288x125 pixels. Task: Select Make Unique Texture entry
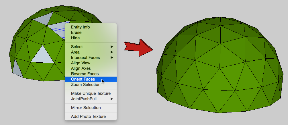pos(91,93)
